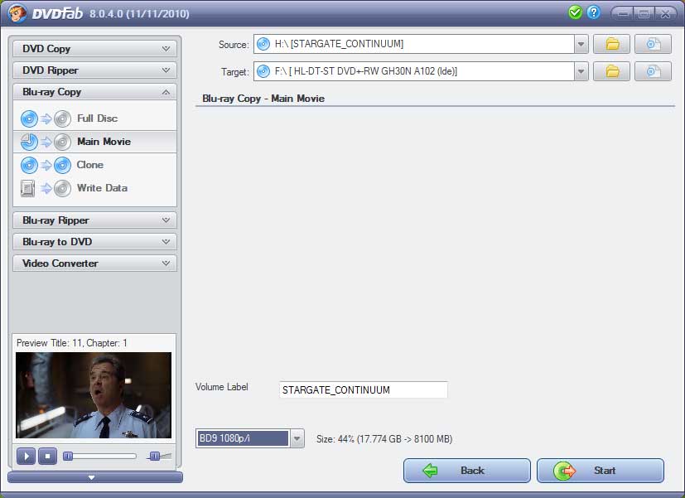Browse target folder with the folder icon
The height and width of the screenshot is (498, 685).
pyautogui.click(x=611, y=71)
